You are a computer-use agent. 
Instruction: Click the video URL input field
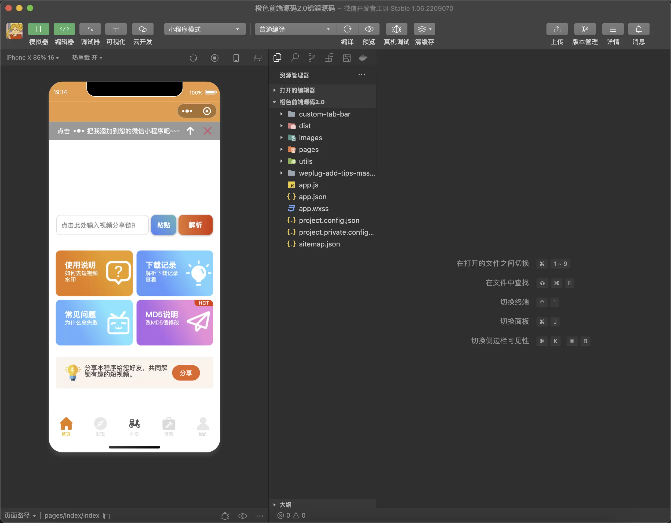click(101, 225)
